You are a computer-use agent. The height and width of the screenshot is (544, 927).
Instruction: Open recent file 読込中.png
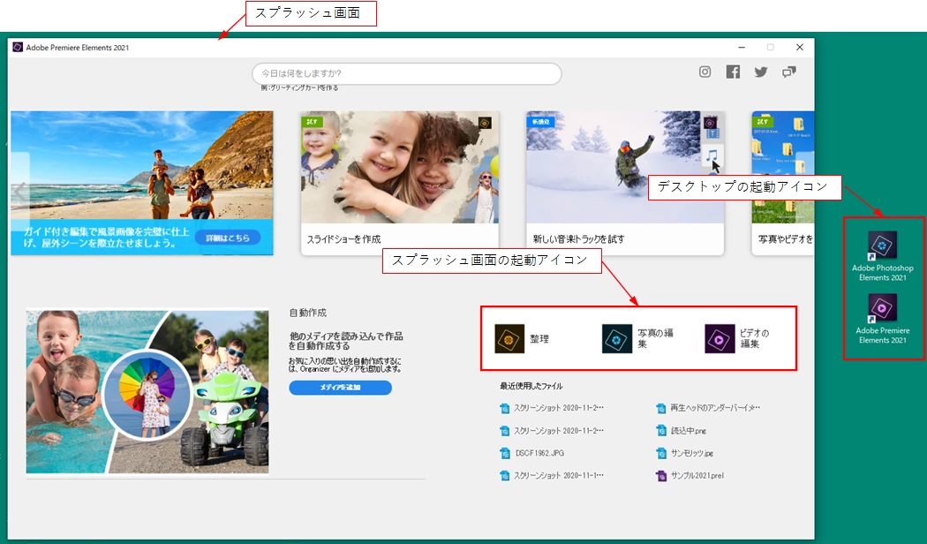[681, 430]
